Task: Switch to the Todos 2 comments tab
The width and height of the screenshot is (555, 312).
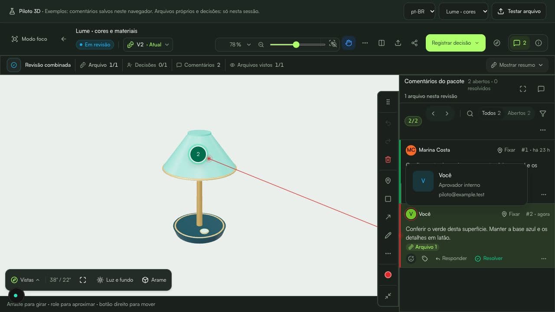Action: pos(491,113)
